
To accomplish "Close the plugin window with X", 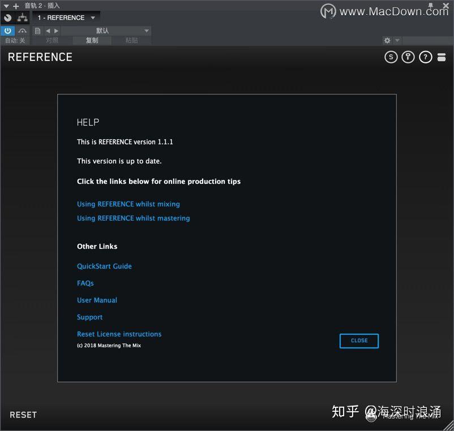I will pyautogui.click(x=446, y=6).
